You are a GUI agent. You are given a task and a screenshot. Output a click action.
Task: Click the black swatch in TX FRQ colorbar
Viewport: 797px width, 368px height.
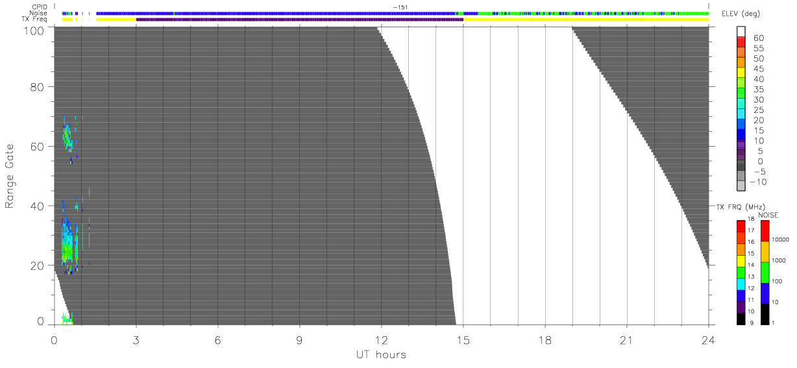click(x=741, y=319)
